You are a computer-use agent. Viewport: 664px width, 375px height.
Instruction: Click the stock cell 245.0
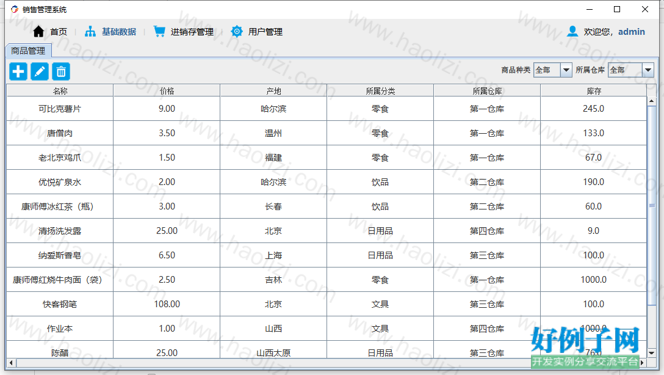(x=593, y=109)
